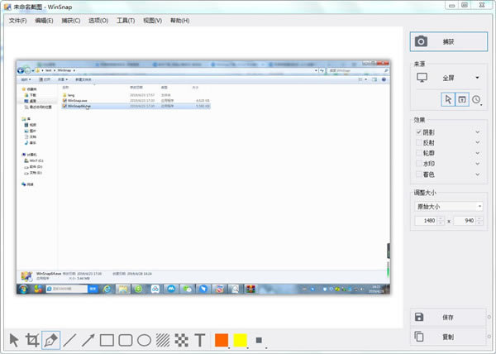This screenshot has height=354, width=496.
Task: Expand the 反射 effect settings chevron
Action: (478, 143)
